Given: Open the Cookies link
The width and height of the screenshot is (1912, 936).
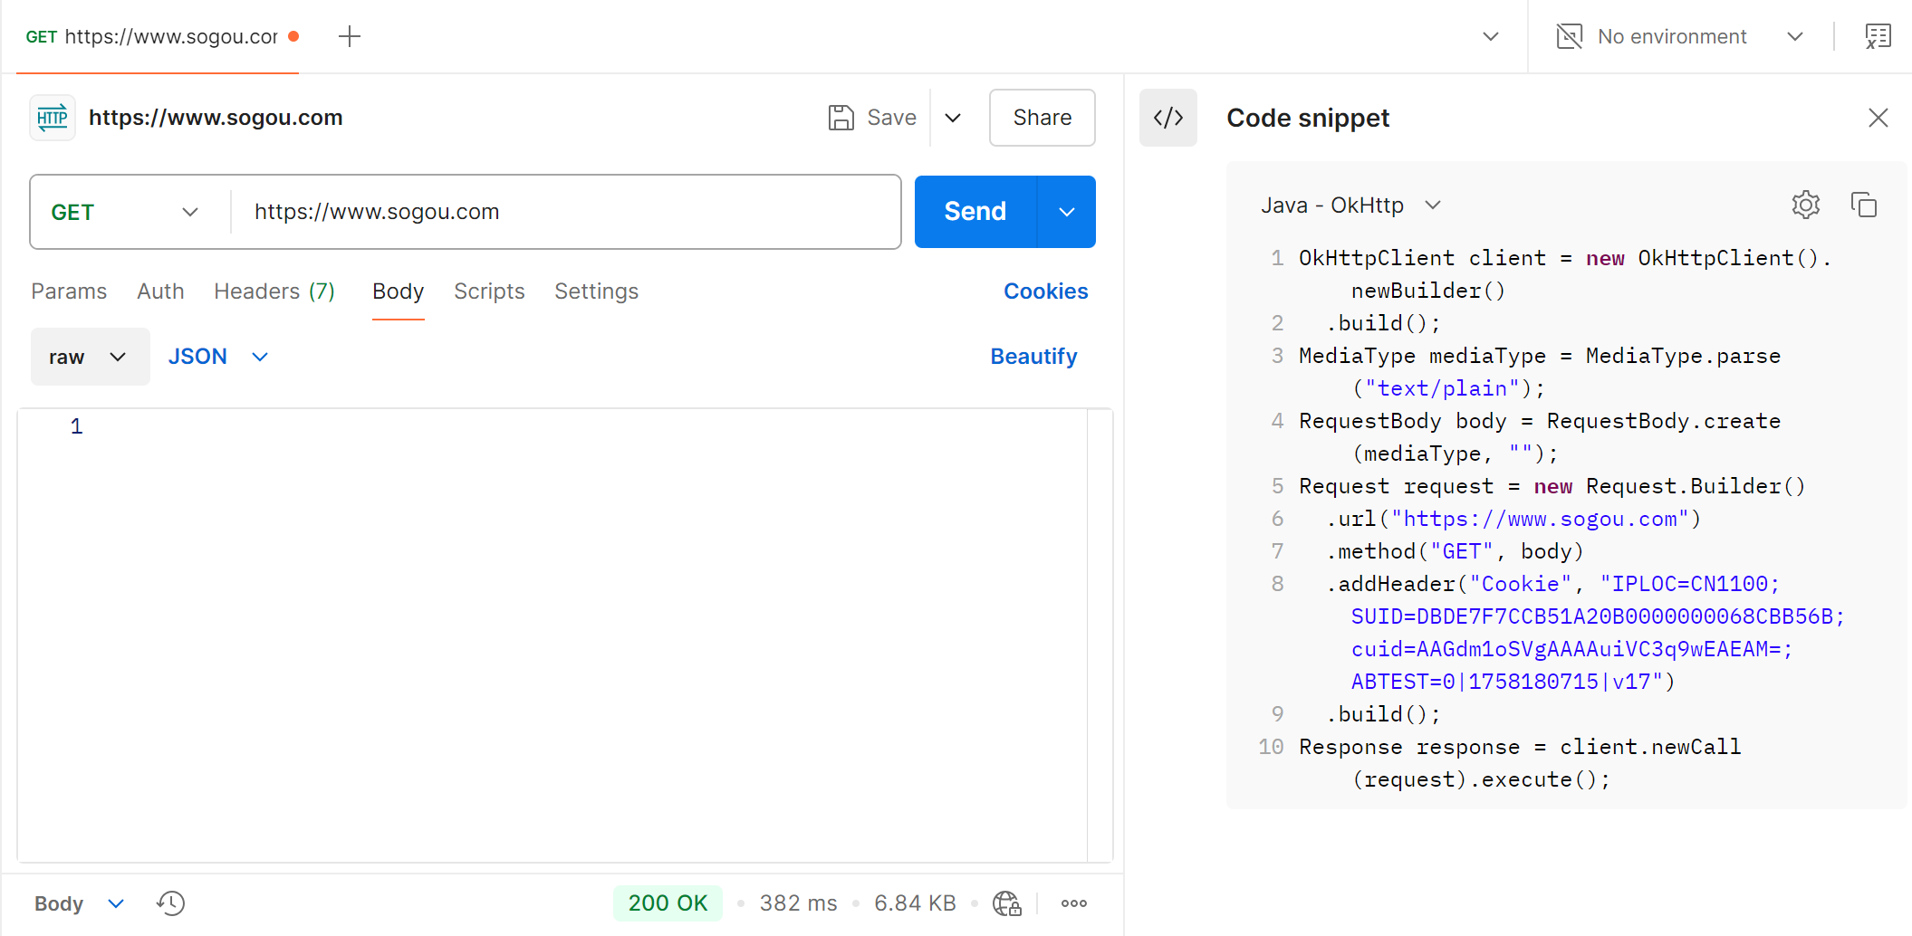Looking at the screenshot, I should click(1045, 291).
